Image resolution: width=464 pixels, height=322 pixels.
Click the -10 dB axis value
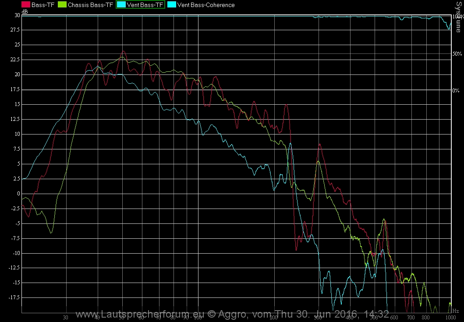tap(16, 253)
